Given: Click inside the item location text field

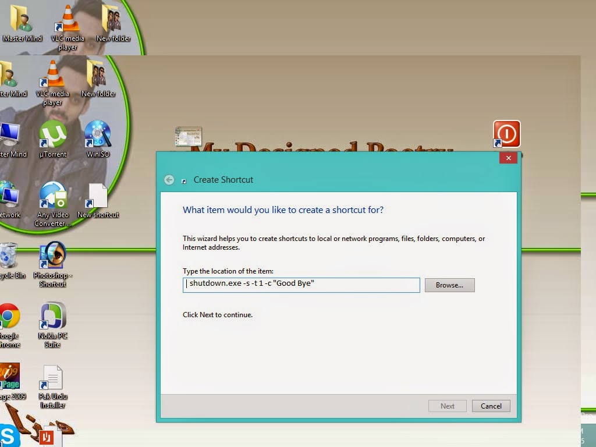Looking at the screenshot, I should click(x=301, y=285).
